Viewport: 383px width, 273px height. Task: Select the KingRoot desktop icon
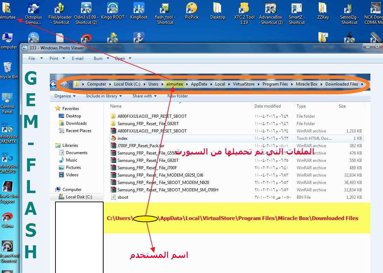point(139,11)
